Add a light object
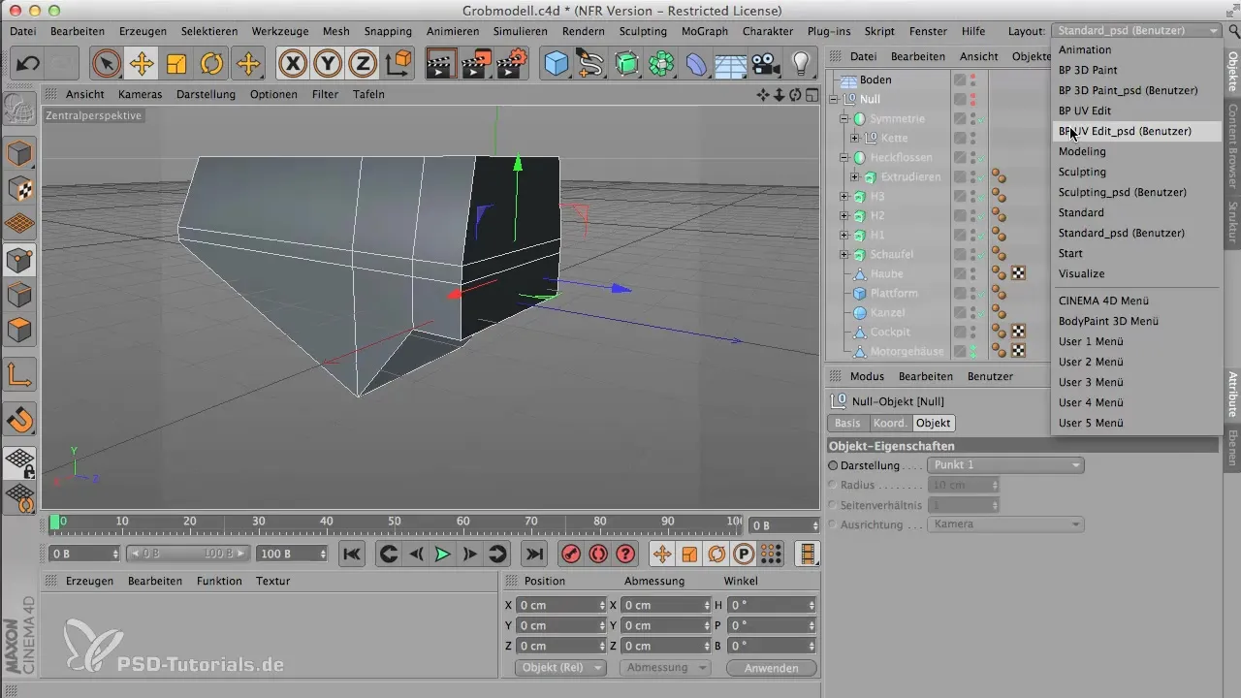 [801, 64]
